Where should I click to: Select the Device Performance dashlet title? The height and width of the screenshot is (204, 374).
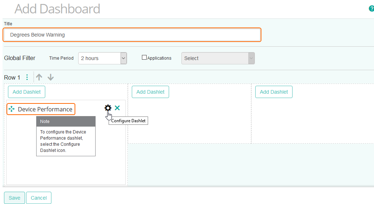point(45,109)
